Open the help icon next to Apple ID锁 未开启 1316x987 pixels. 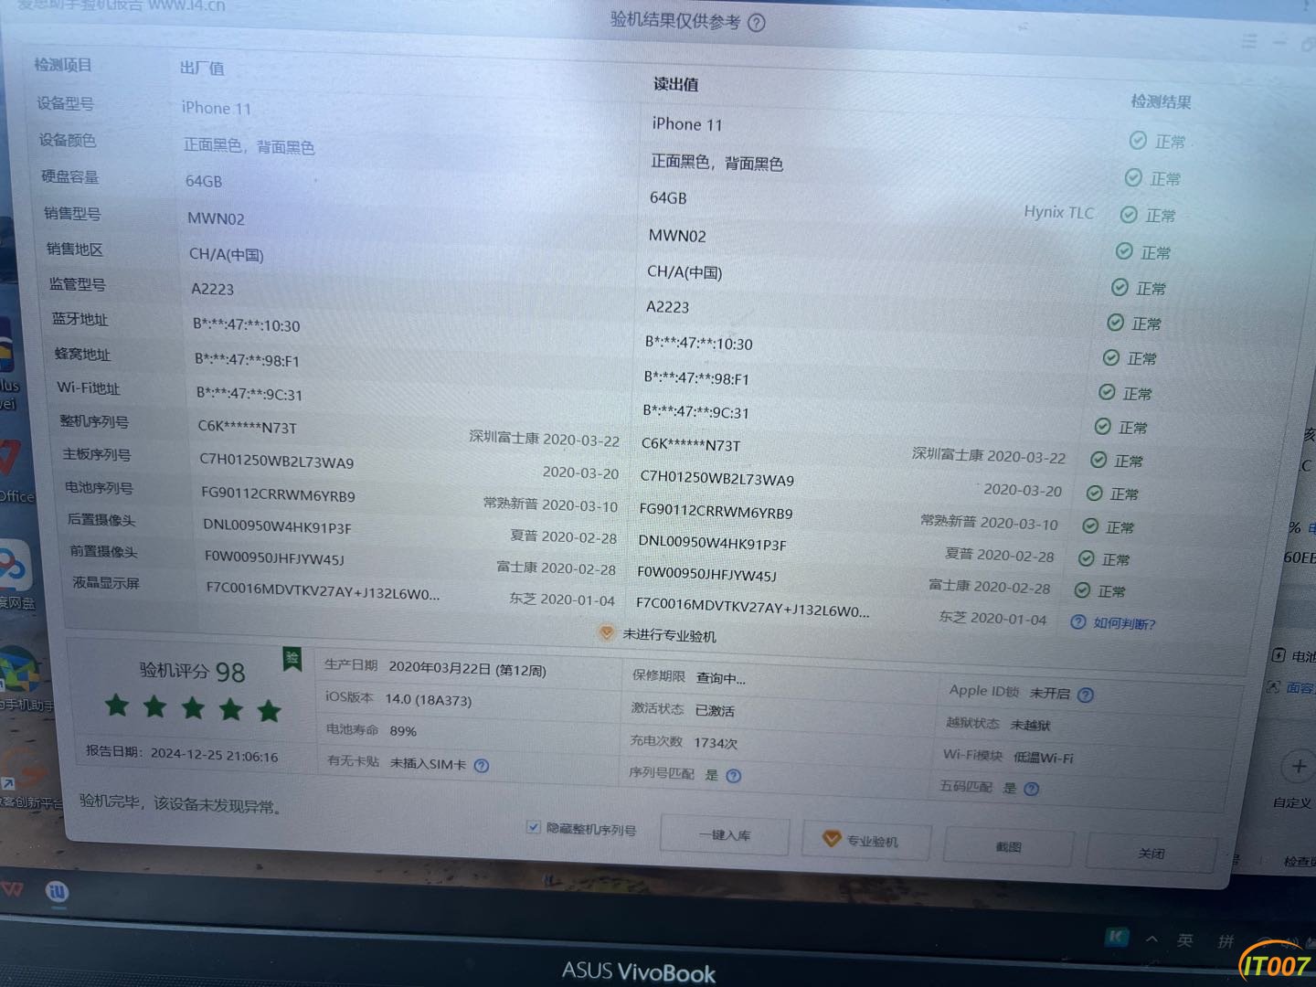coord(1086,695)
